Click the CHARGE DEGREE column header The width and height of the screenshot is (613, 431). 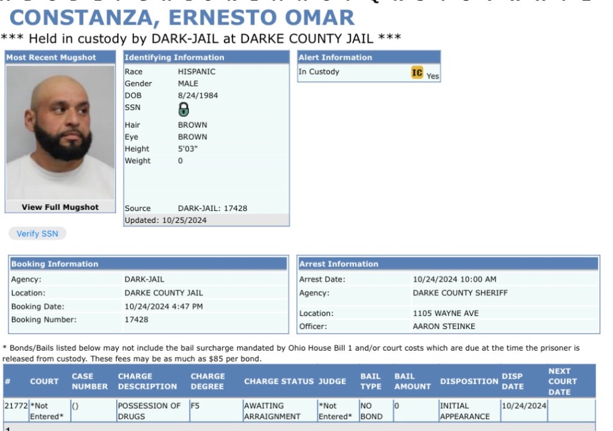point(208,381)
